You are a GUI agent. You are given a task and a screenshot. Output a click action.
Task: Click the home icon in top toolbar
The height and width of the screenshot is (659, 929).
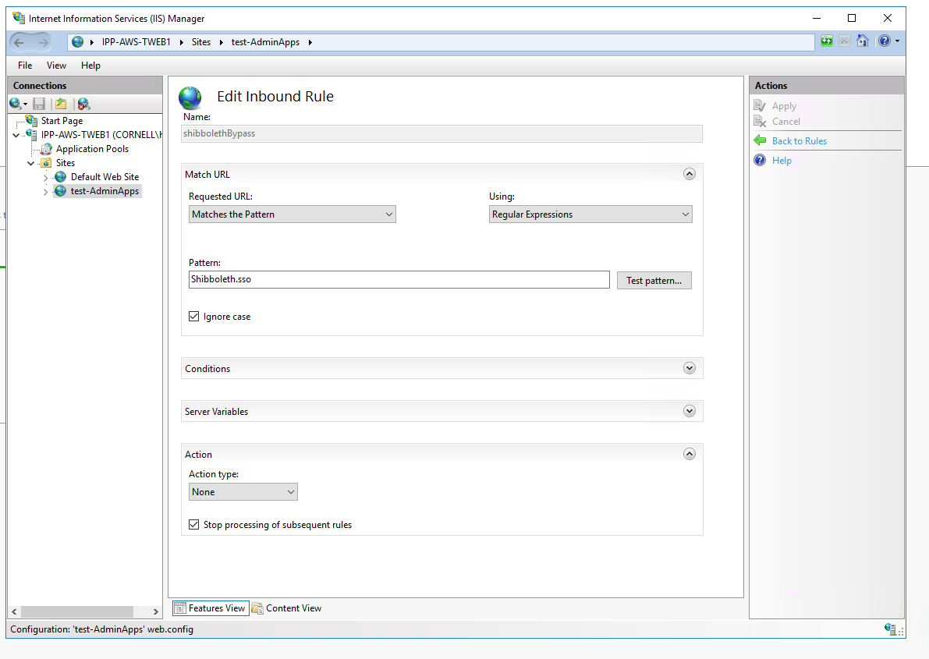863,41
